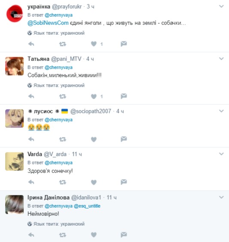Click the globe tweet-language label under Неймовірно!
229x242 pixels.
tap(56, 224)
